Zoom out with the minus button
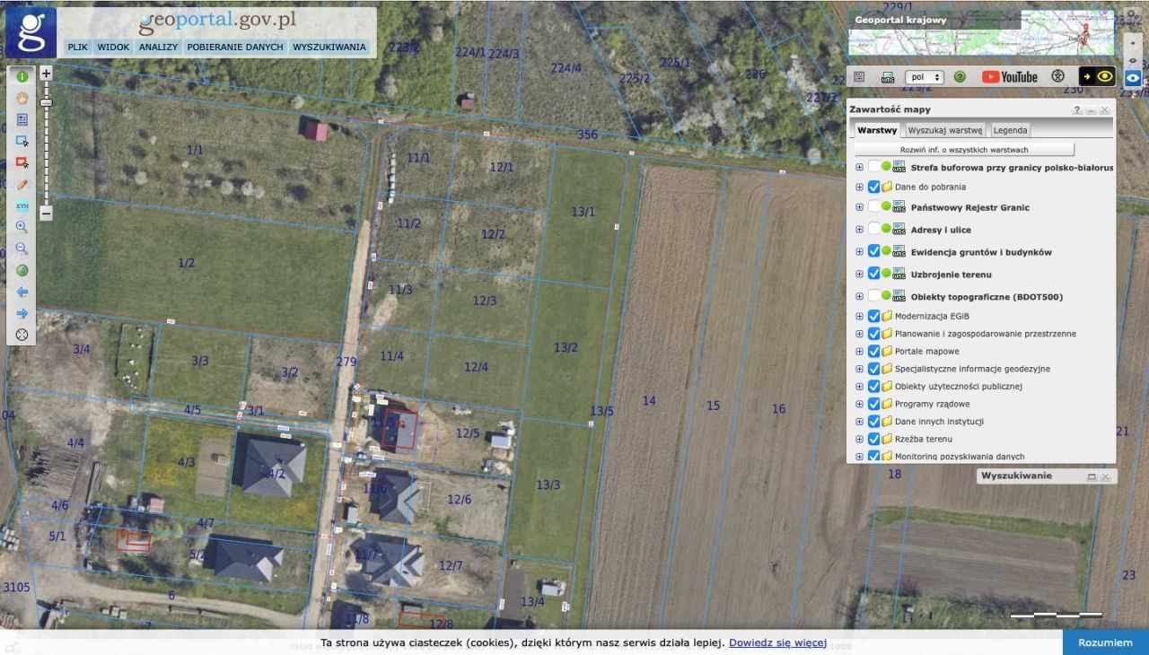1149x655 pixels. pos(47,214)
